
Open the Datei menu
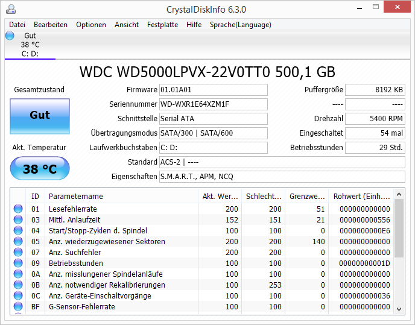point(17,25)
